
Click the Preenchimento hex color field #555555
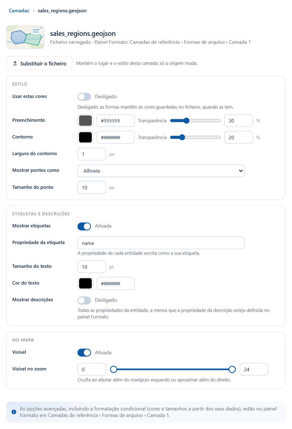pos(116,121)
